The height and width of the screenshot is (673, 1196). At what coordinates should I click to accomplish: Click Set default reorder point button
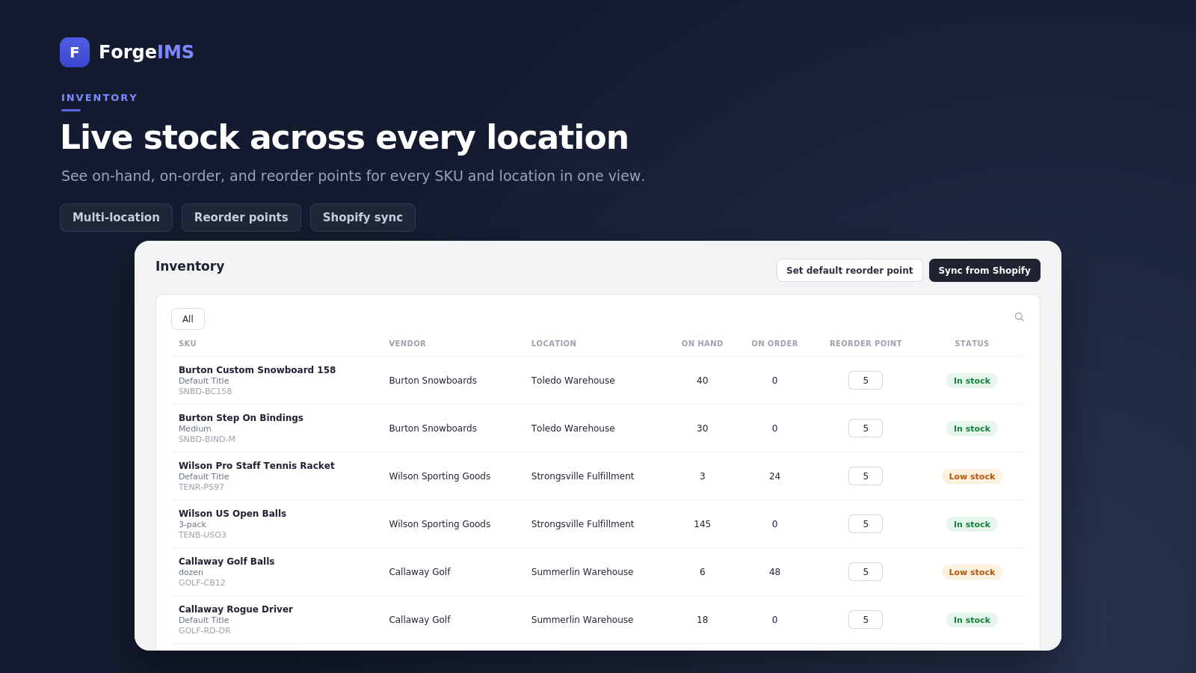(849, 271)
